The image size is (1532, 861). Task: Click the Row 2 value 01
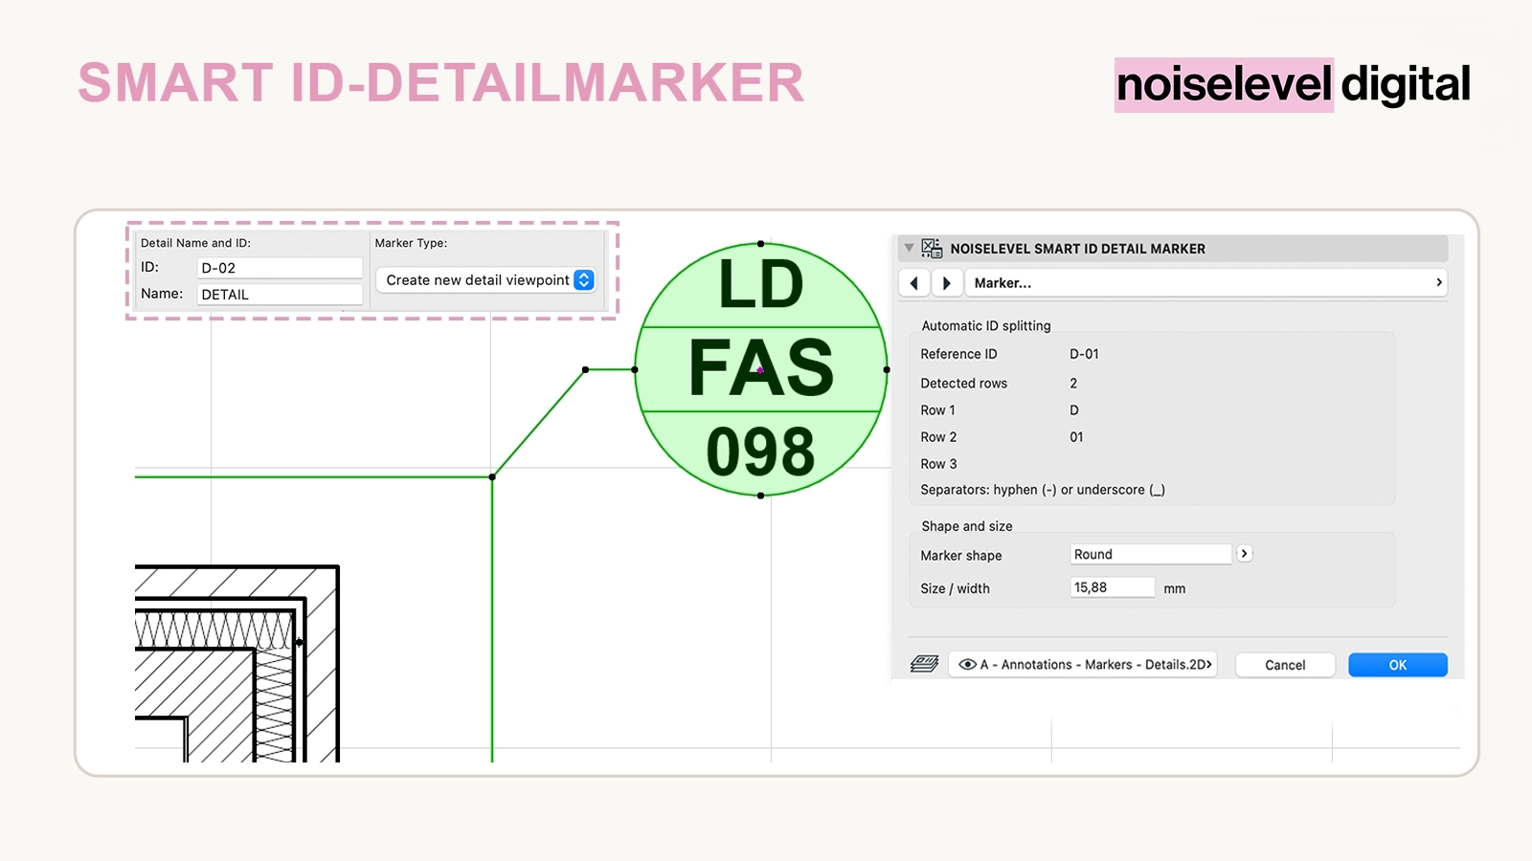point(1077,437)
